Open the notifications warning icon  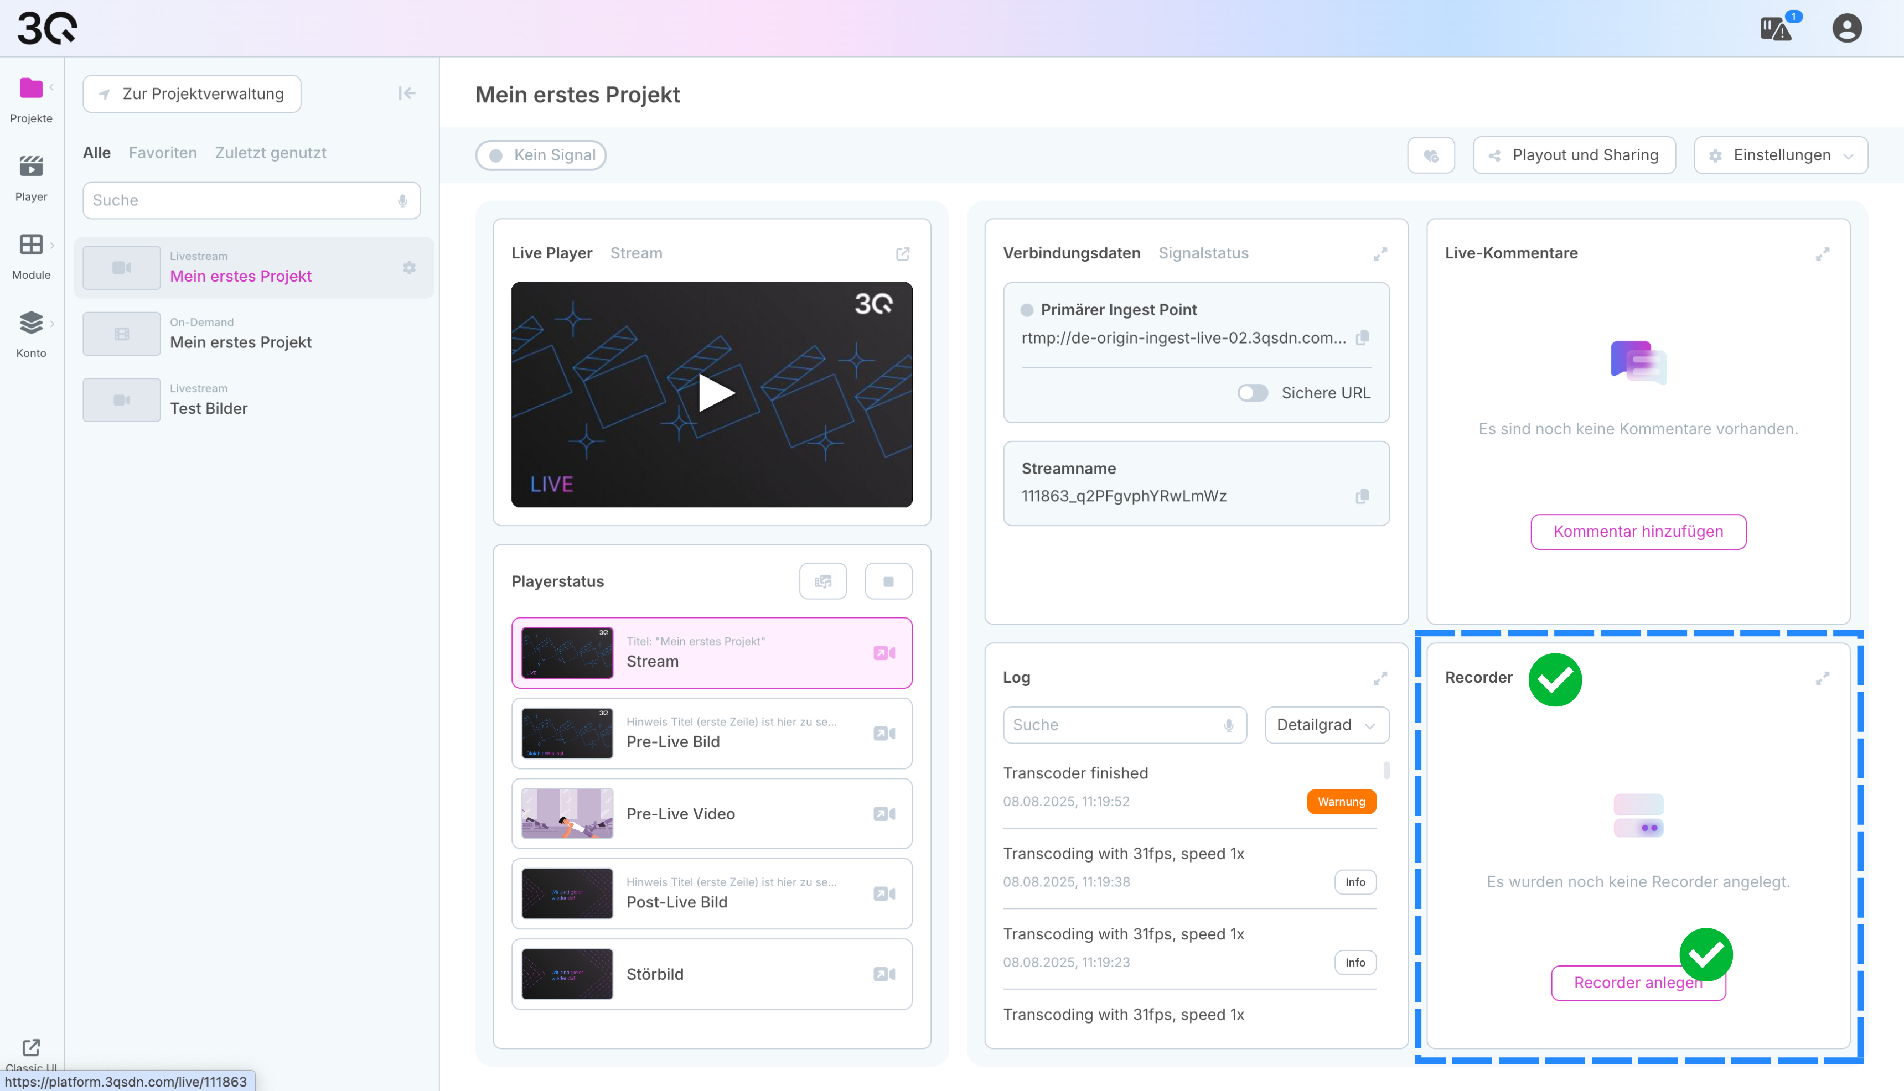click(1775, 28)
